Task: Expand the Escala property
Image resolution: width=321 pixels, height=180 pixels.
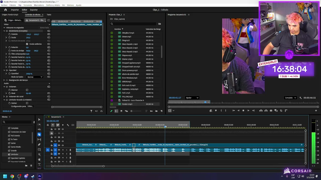Action: tap(6, 37)
